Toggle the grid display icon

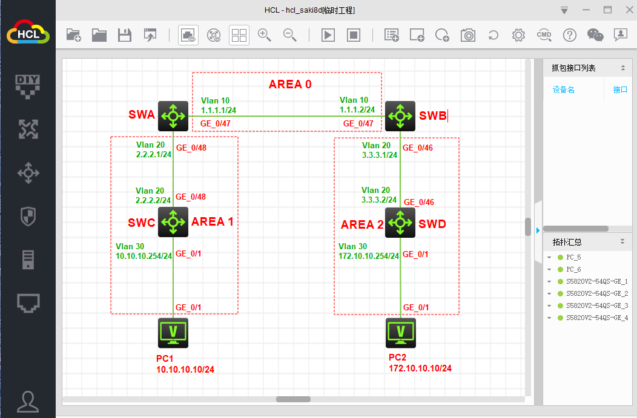coord(239,35)
